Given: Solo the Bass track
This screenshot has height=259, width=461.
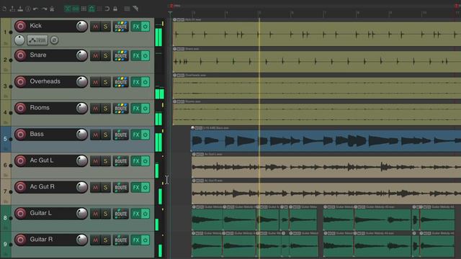Looking at the screenshot, I should [106, 135].
